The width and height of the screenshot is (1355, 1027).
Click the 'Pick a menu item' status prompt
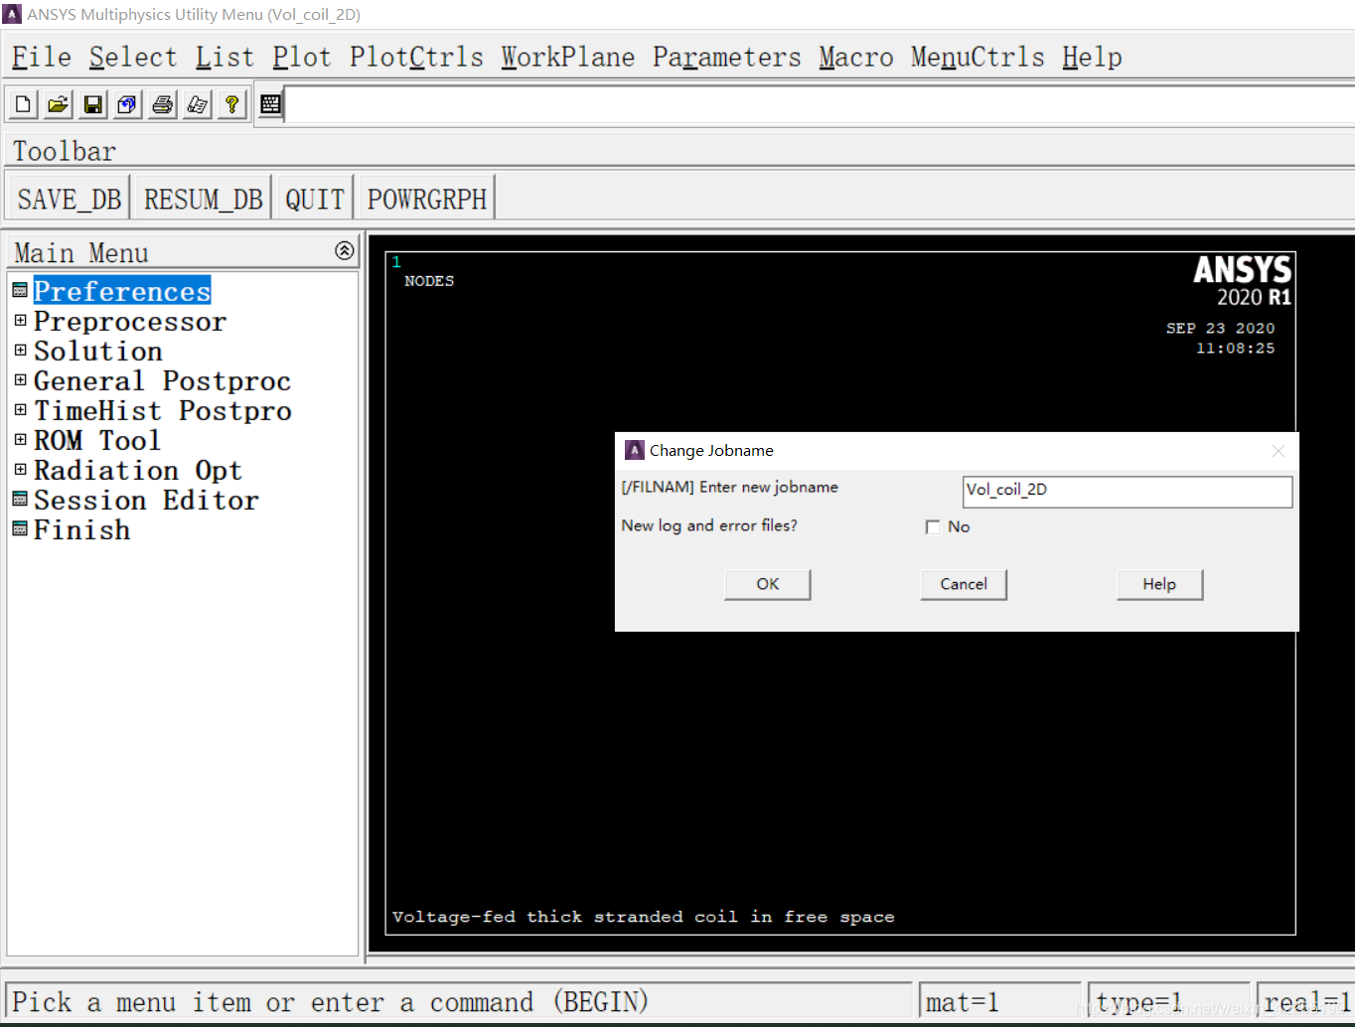tap(460, 1002)
